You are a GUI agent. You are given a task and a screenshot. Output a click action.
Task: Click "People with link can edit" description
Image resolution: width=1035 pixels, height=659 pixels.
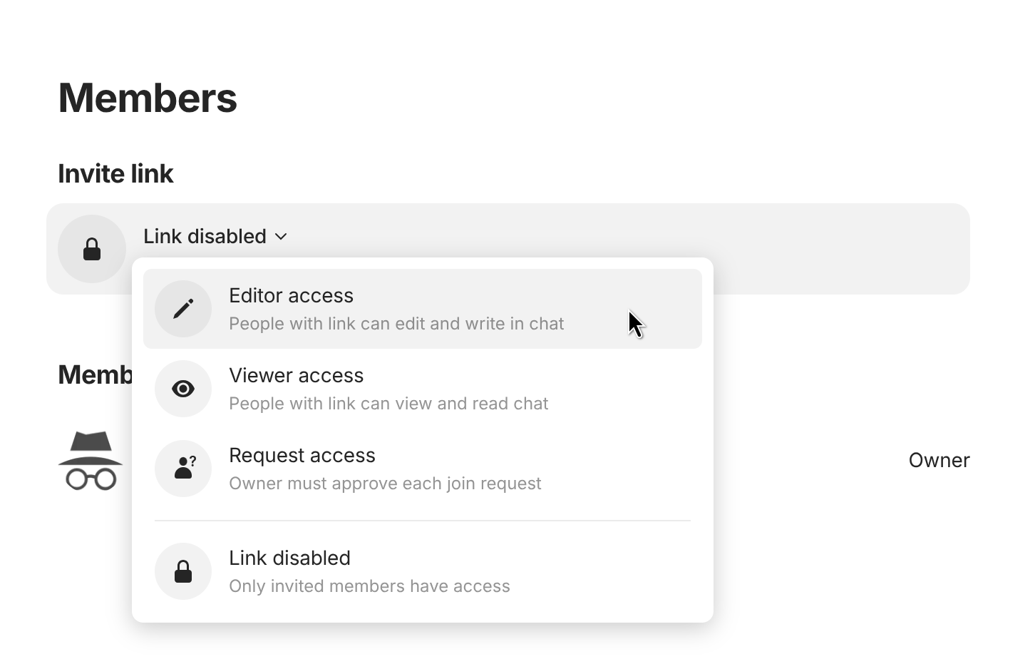tap(396, 324)
